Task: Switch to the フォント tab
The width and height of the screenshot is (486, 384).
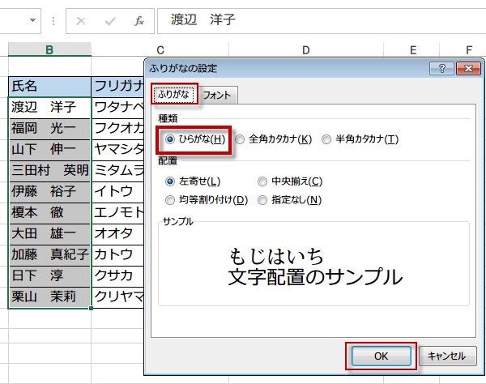Action: [217, 96]
